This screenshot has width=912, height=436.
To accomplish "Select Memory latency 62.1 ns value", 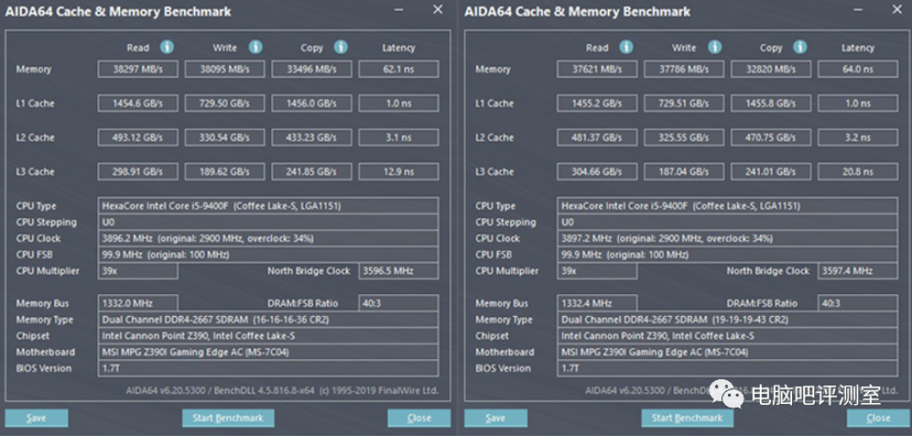I will pos(399,69).
